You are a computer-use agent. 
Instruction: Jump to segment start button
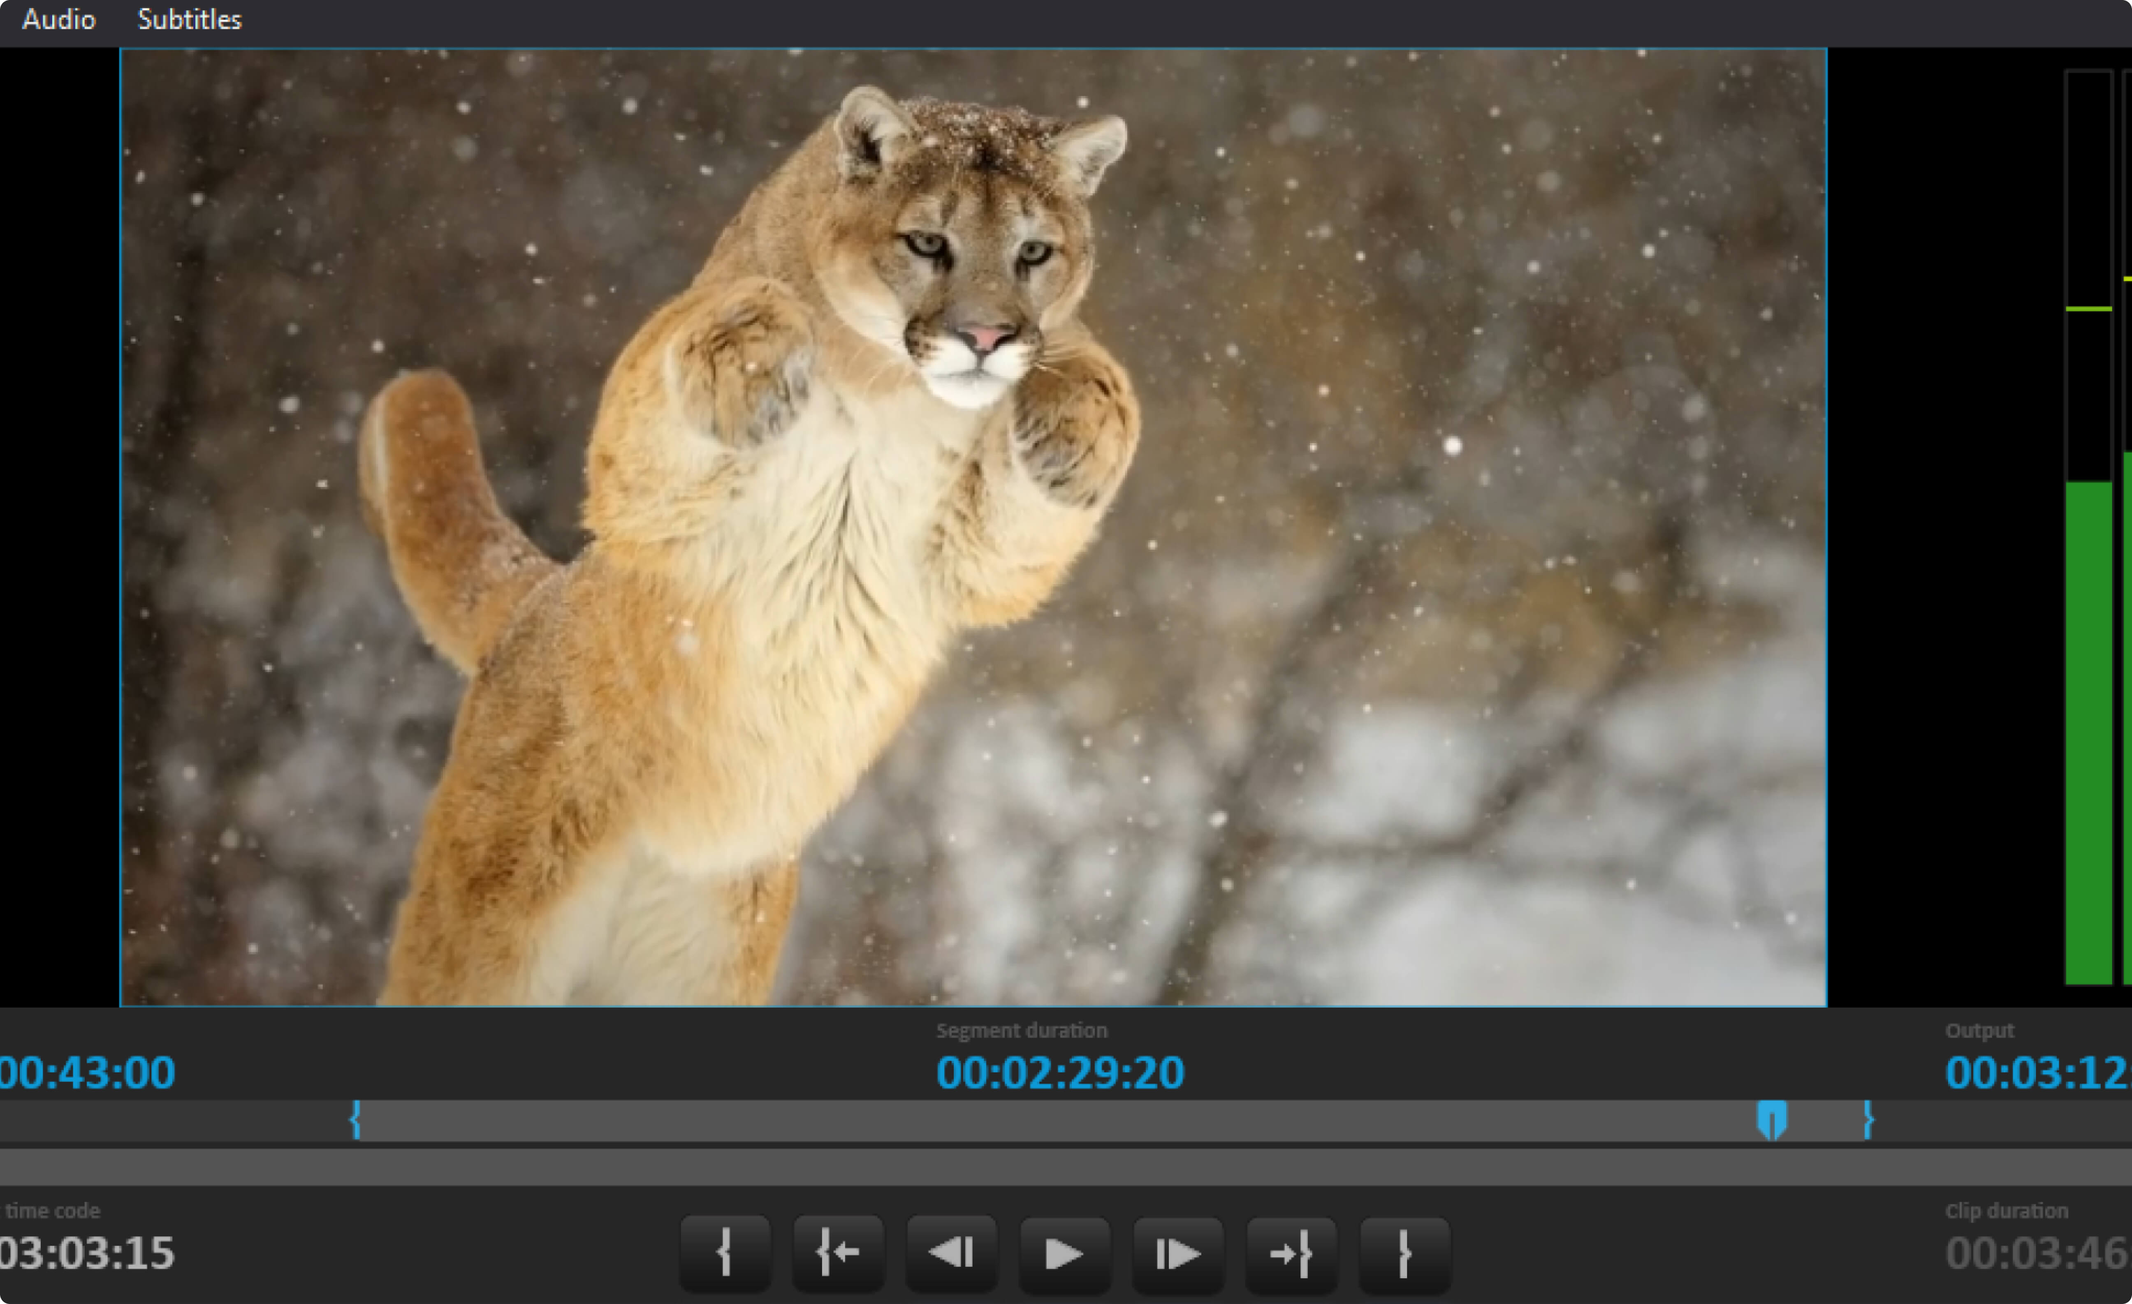click(838, 1253)
